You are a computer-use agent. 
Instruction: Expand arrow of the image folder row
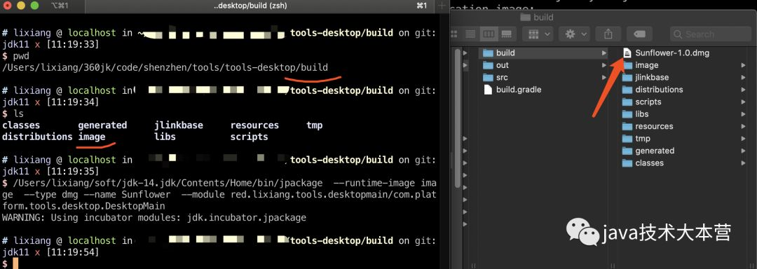point(744,65)
